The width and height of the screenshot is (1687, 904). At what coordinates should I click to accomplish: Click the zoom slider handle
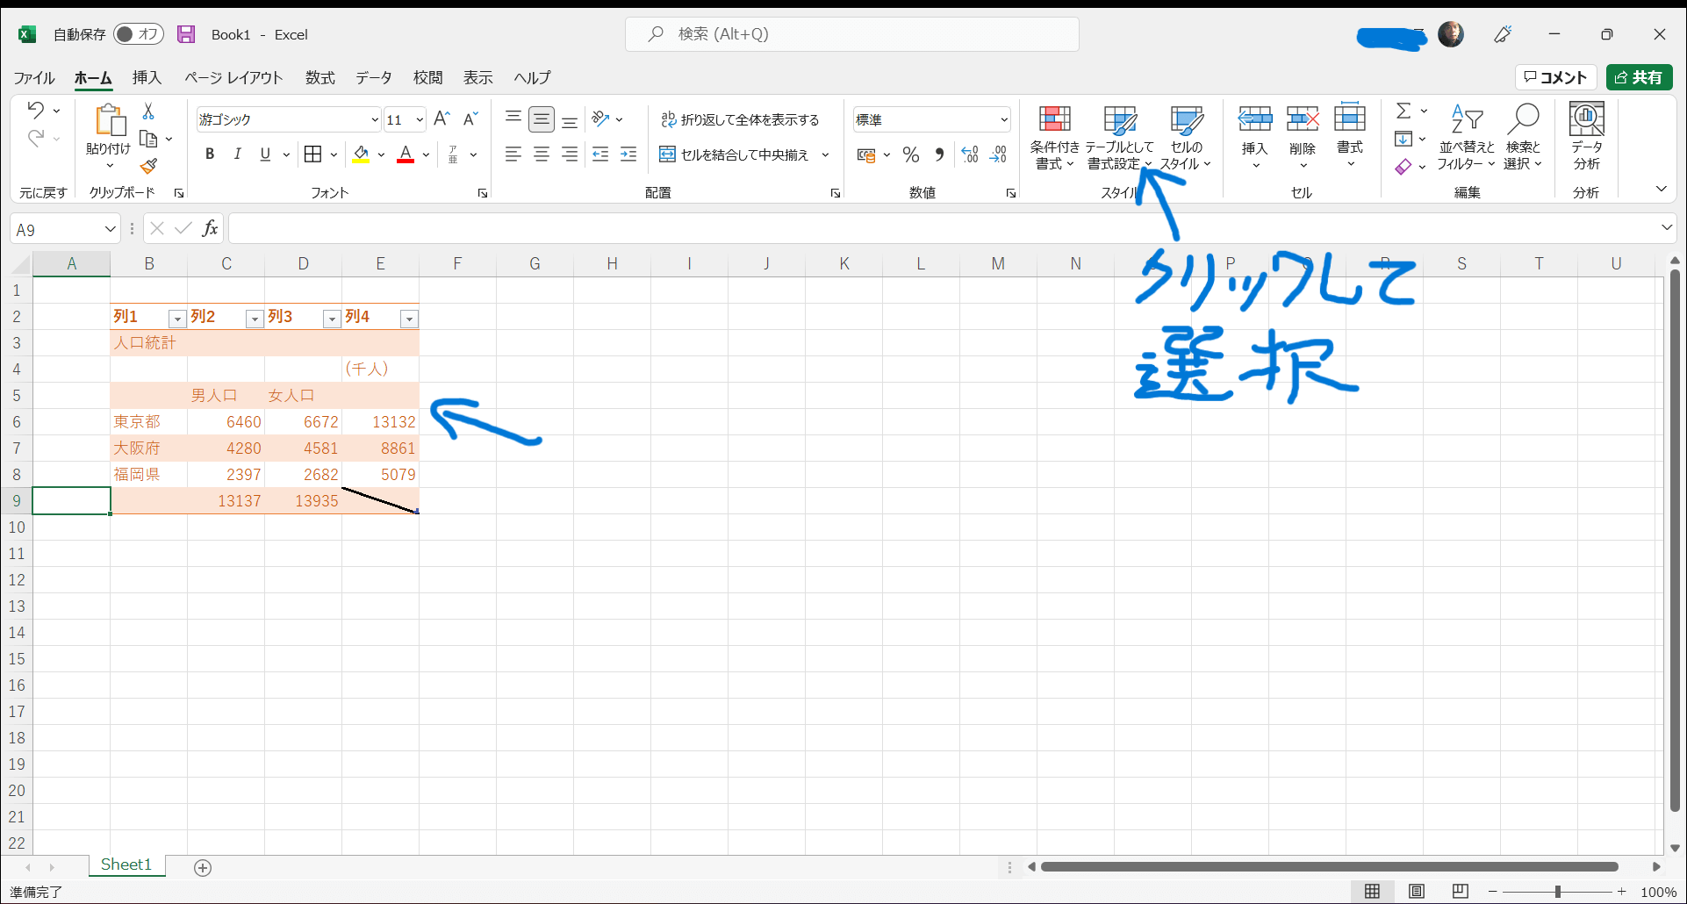coord(1558,892)
